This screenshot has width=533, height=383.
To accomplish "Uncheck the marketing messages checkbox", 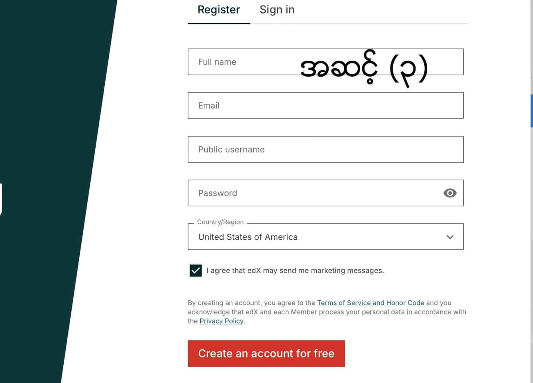I will tap(196, 270).
